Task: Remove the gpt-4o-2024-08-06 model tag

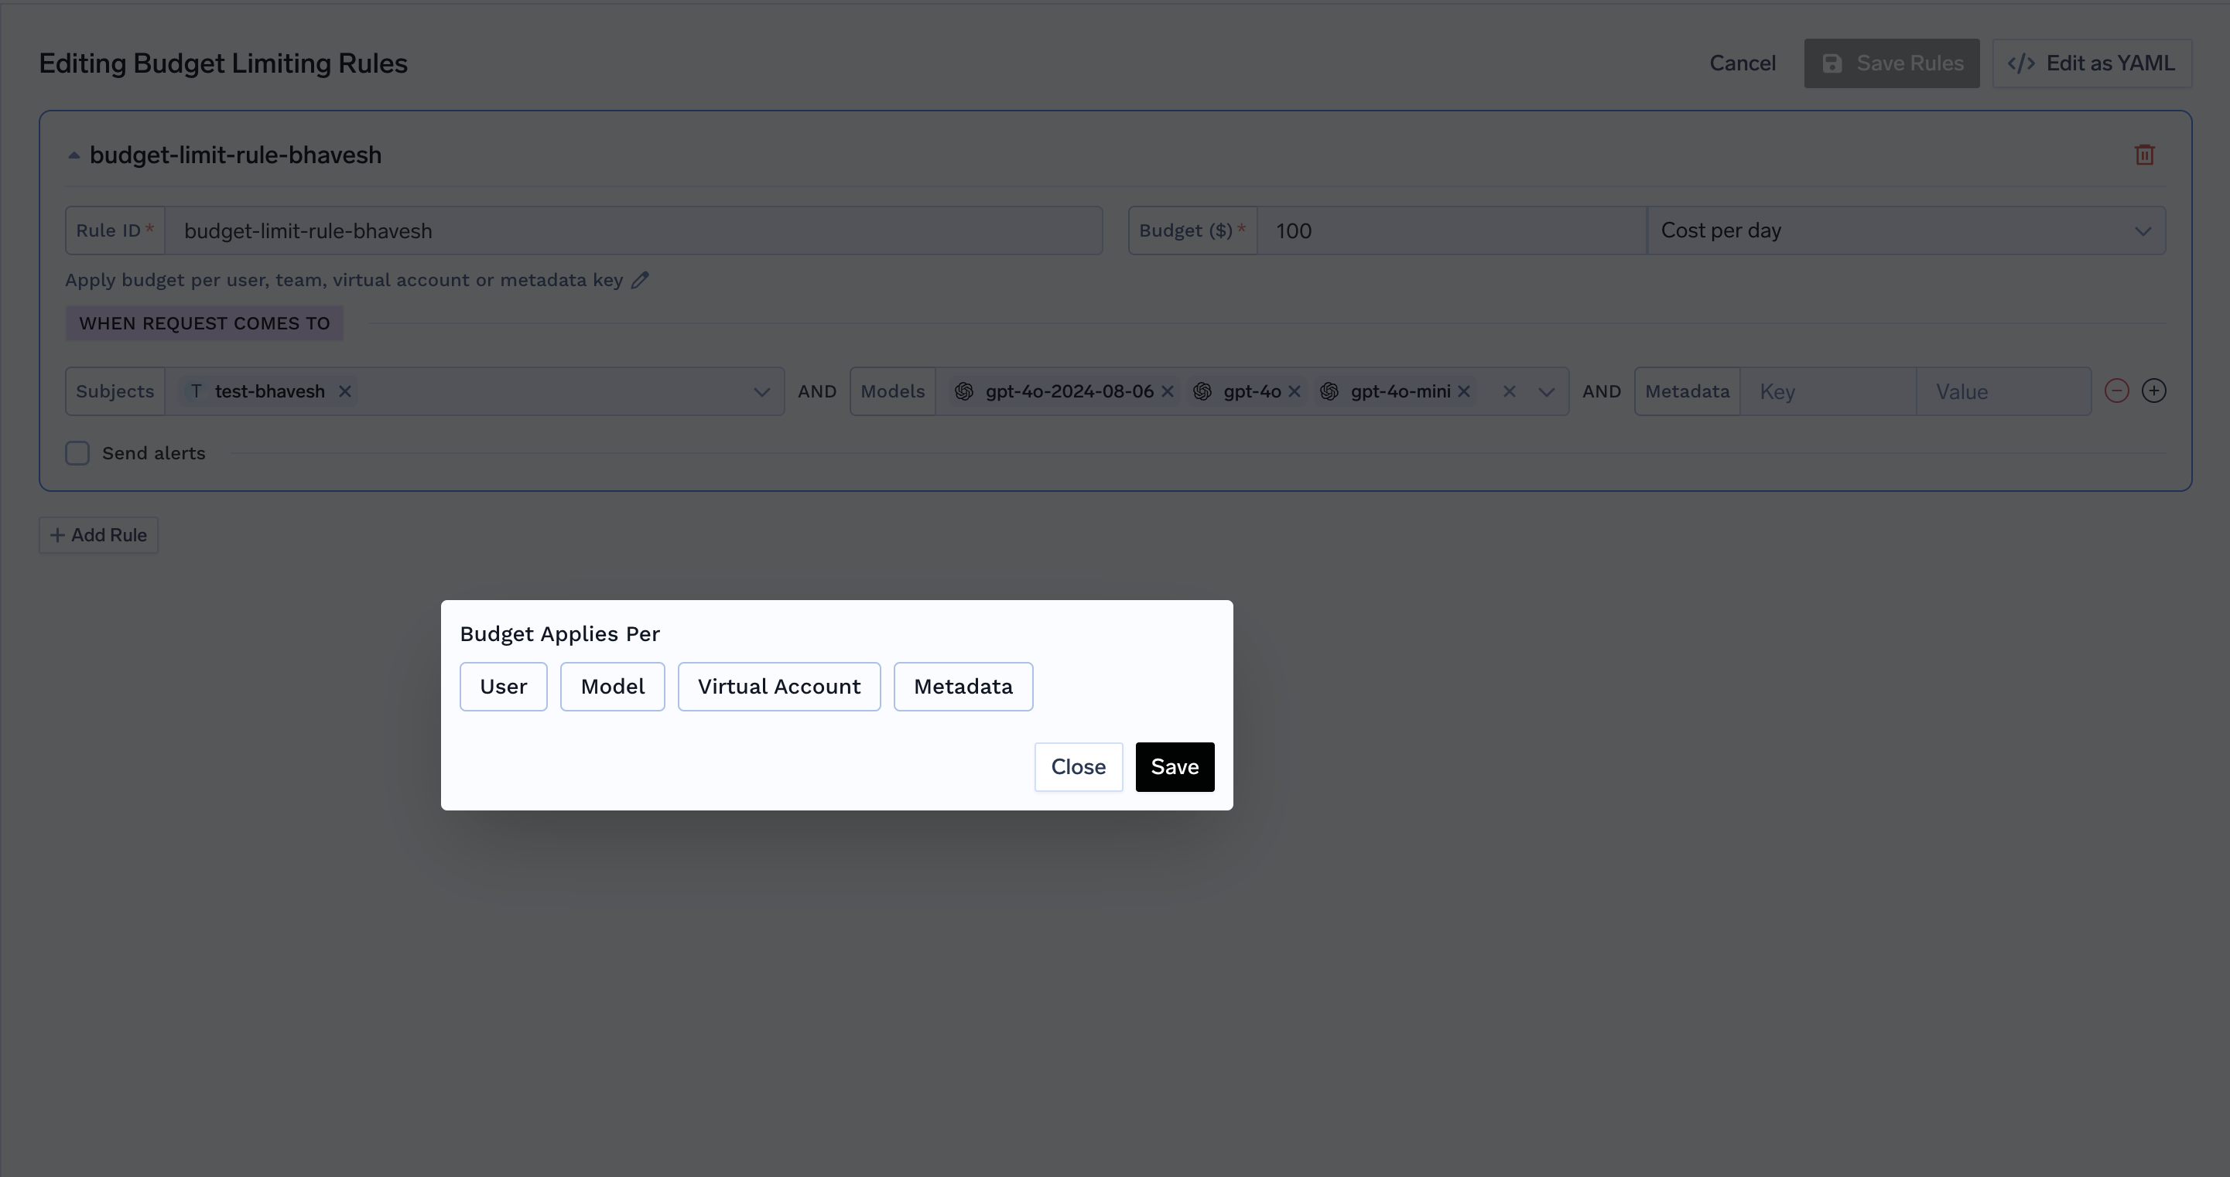Action: point(1167,391)
